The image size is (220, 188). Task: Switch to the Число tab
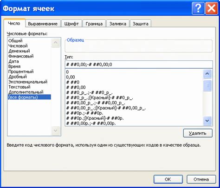pyautogui.click(x=14, y=24)
